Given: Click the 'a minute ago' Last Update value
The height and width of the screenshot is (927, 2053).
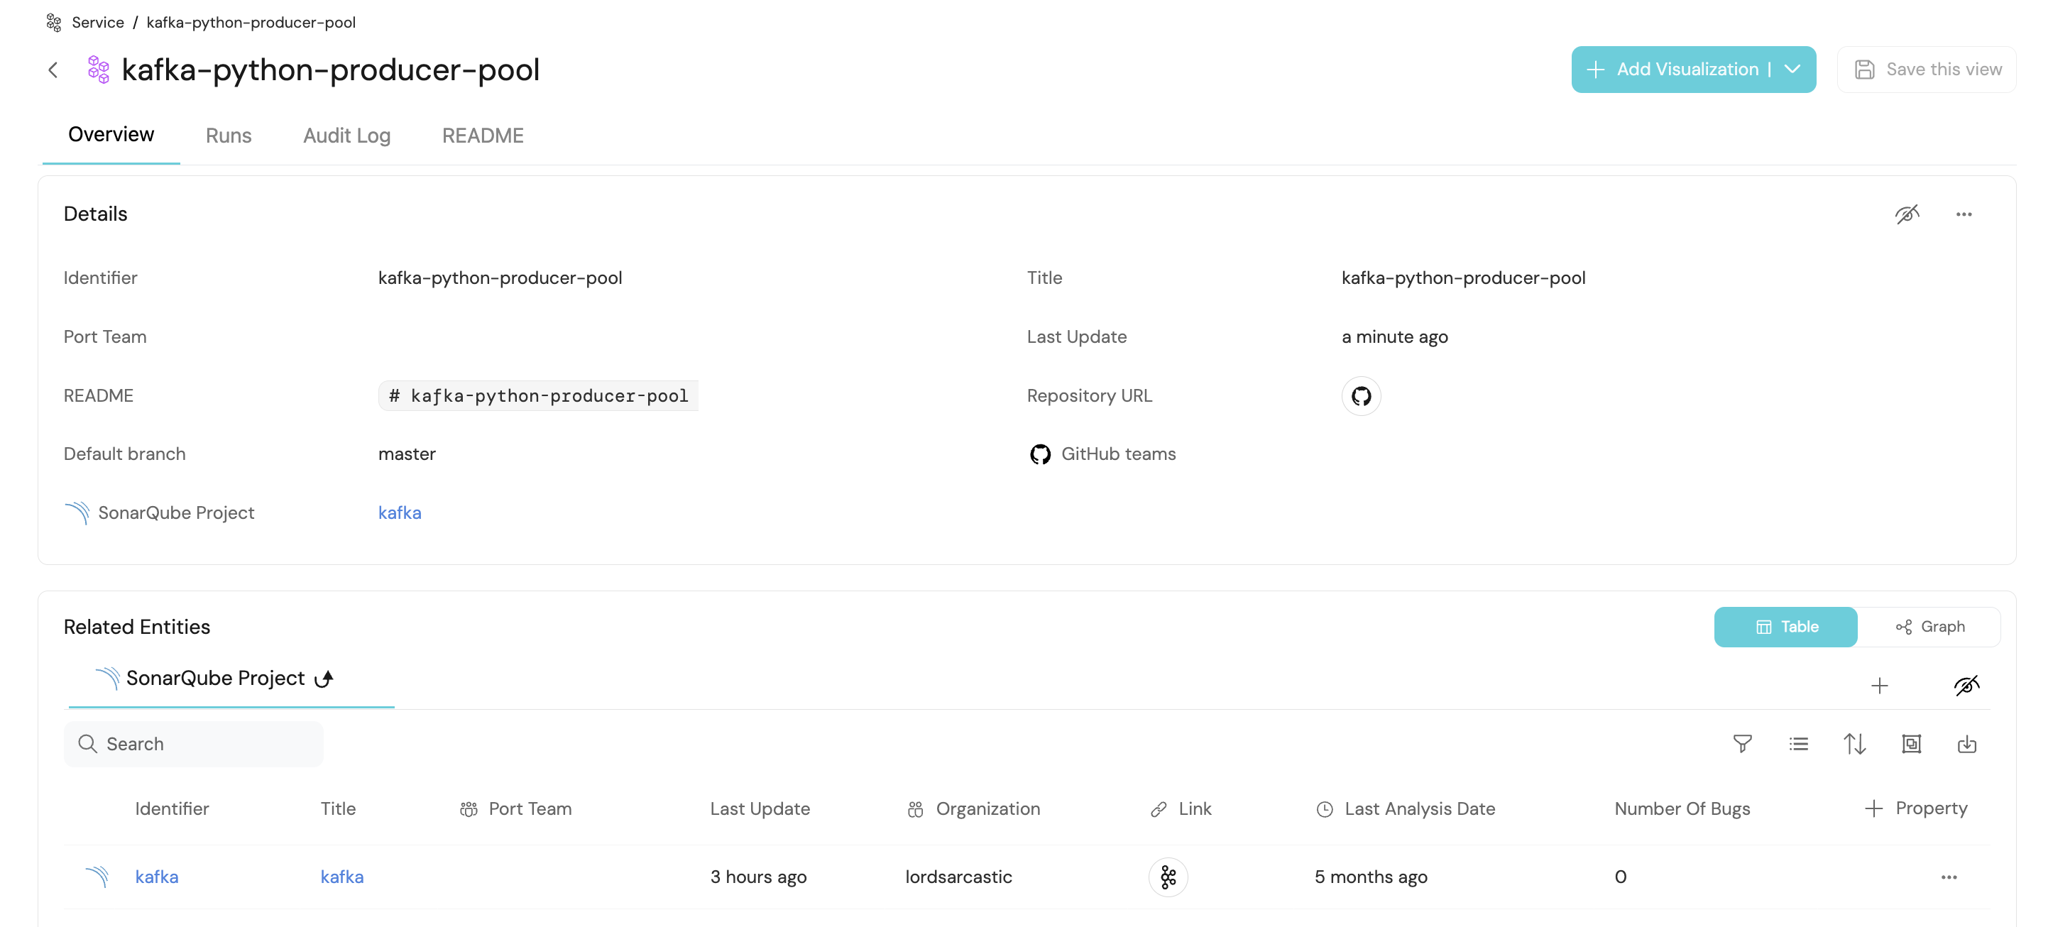Looking at the screenshot, I should (1394, 336).
